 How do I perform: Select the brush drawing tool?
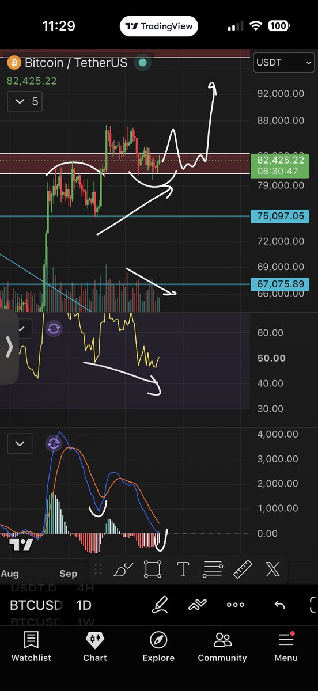(123, 569)
